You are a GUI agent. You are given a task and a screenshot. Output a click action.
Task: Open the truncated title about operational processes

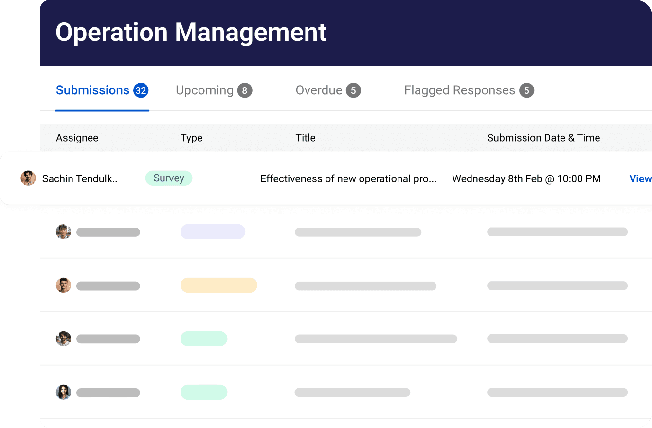coord(348,178)
